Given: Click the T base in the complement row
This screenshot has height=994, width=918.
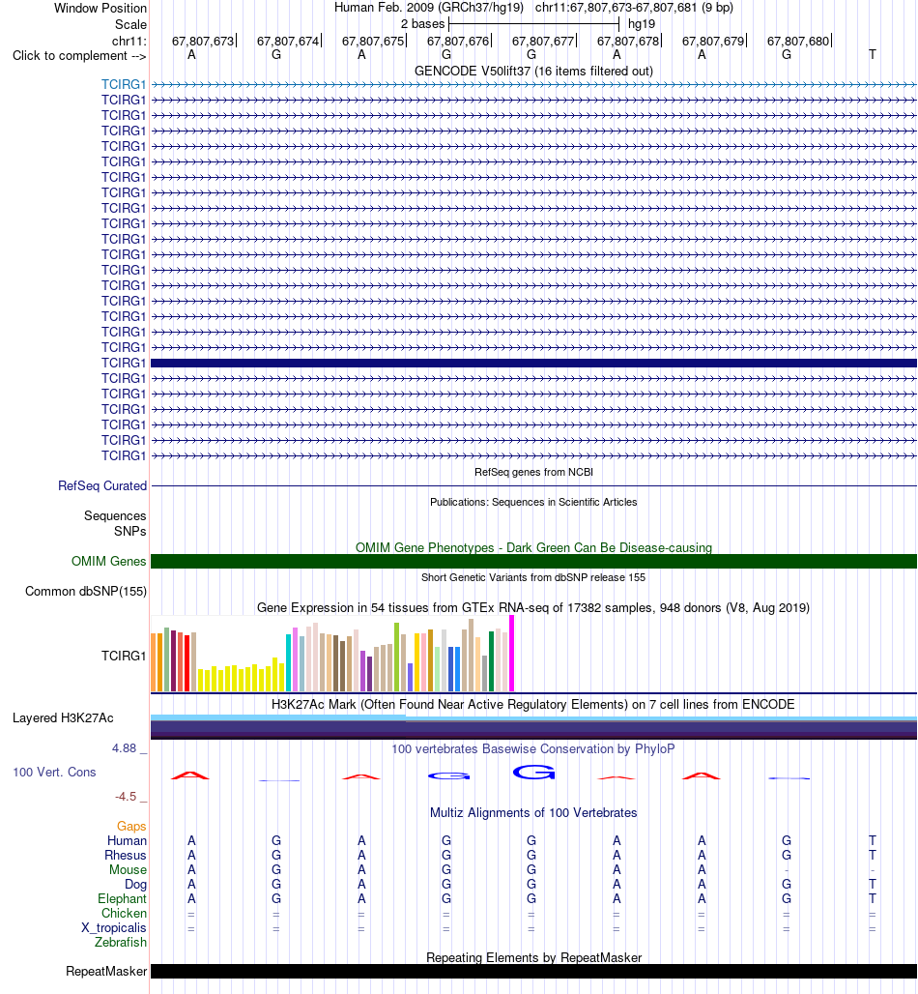Looking at the screenshot, I should 873,54.
